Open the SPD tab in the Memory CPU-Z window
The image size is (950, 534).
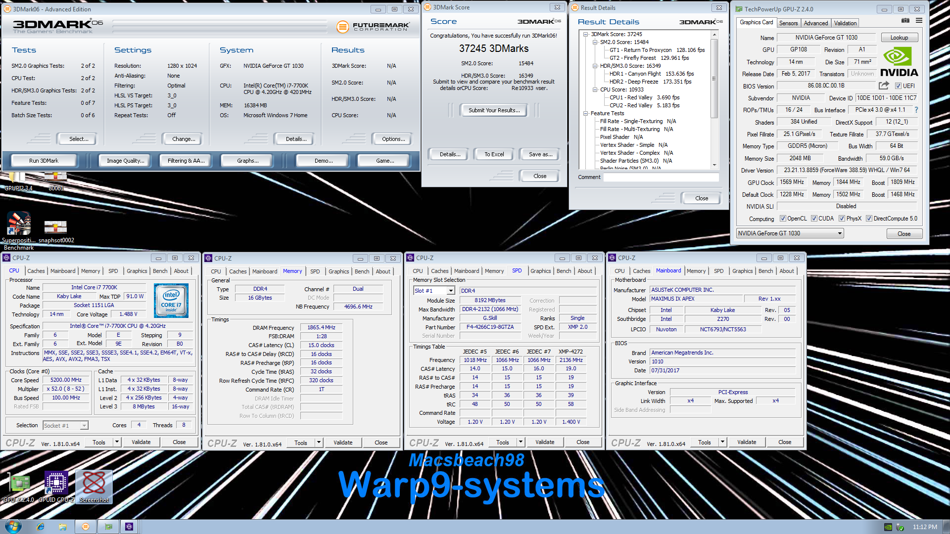pos(315,271)
